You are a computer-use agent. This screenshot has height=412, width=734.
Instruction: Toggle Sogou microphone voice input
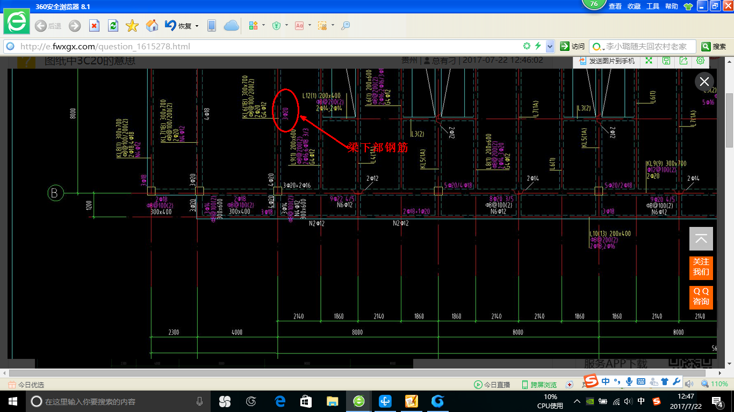629,382
